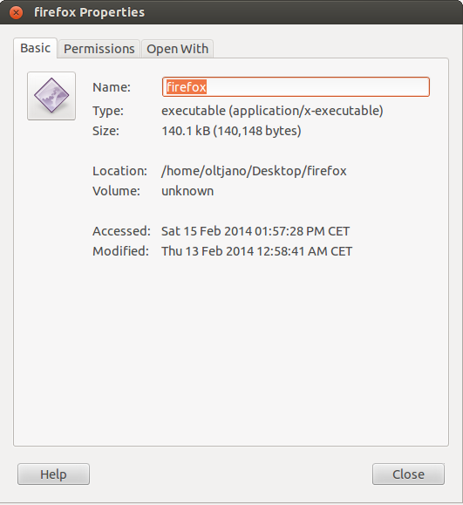The height and width of the screenshot is (505, 463).
Task: Click inside the Name text field
Action: [296, 87]
